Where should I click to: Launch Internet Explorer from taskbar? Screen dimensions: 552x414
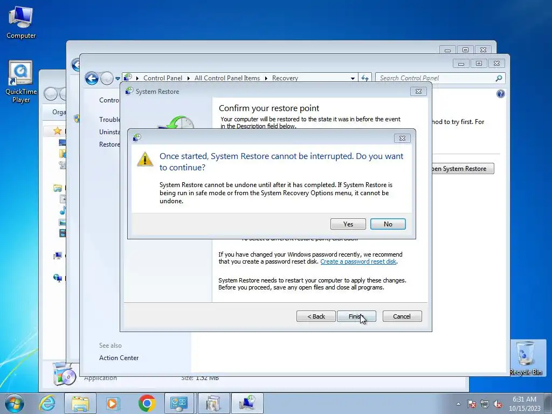coord(47,403)
